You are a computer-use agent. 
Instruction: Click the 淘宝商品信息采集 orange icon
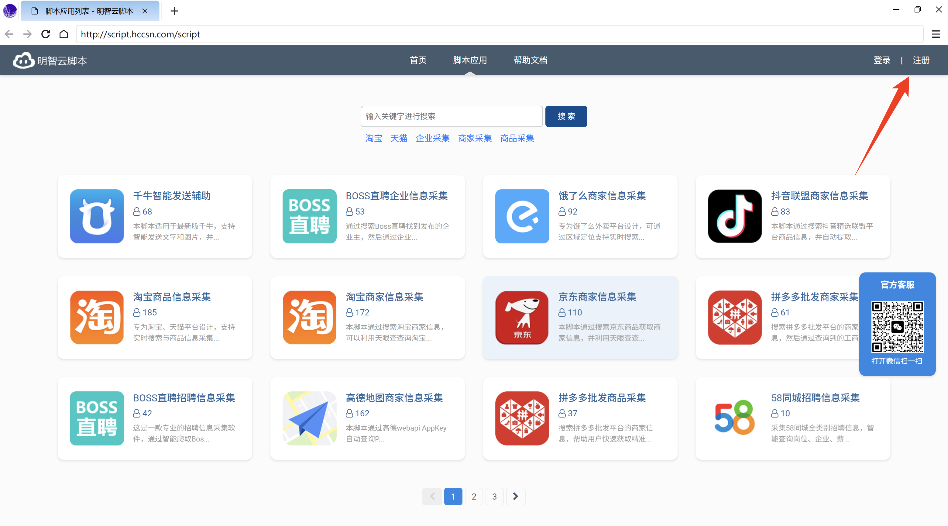97,317
